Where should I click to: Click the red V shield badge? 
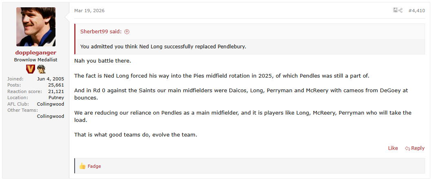(31, 69)
